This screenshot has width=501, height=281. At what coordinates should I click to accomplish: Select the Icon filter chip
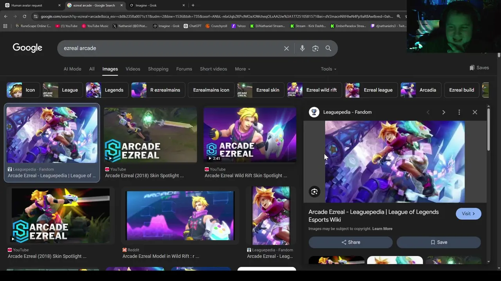coord(23,90)
